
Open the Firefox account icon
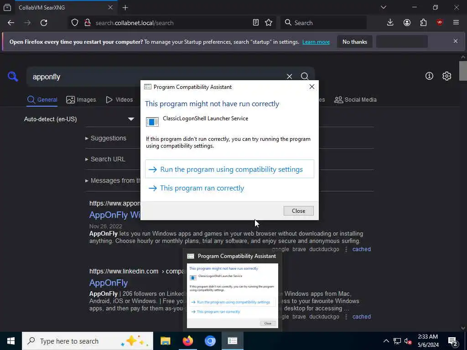click(x=407, y=23)
